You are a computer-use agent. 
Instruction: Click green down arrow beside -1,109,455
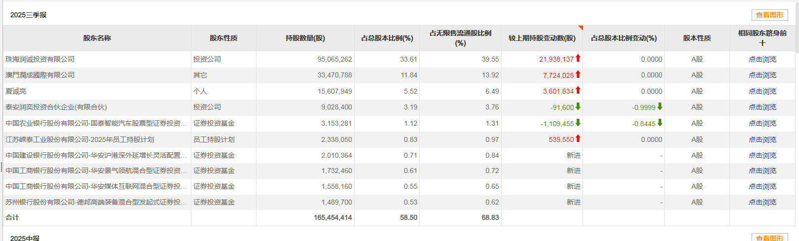click(x=578, y=123)
